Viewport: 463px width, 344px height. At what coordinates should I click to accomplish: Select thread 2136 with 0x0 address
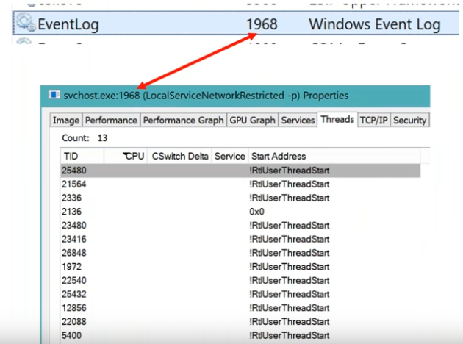[240, 212]
